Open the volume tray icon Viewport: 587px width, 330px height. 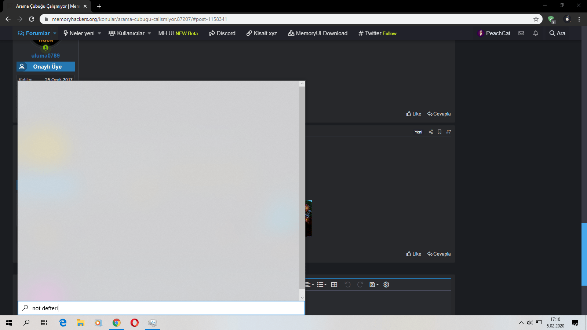click(x=530, y=323)
